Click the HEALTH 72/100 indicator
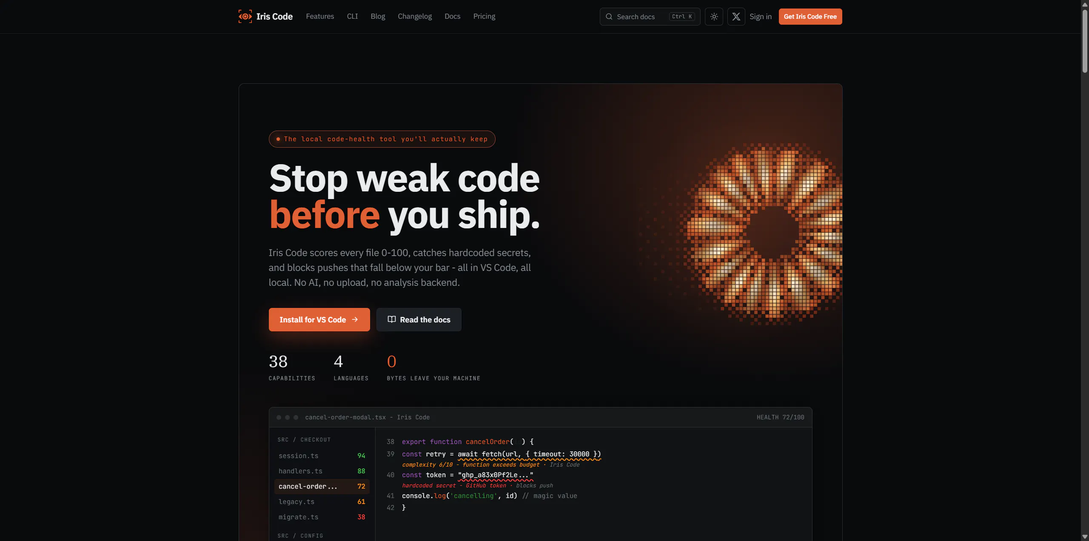 (x=780, y=417)
